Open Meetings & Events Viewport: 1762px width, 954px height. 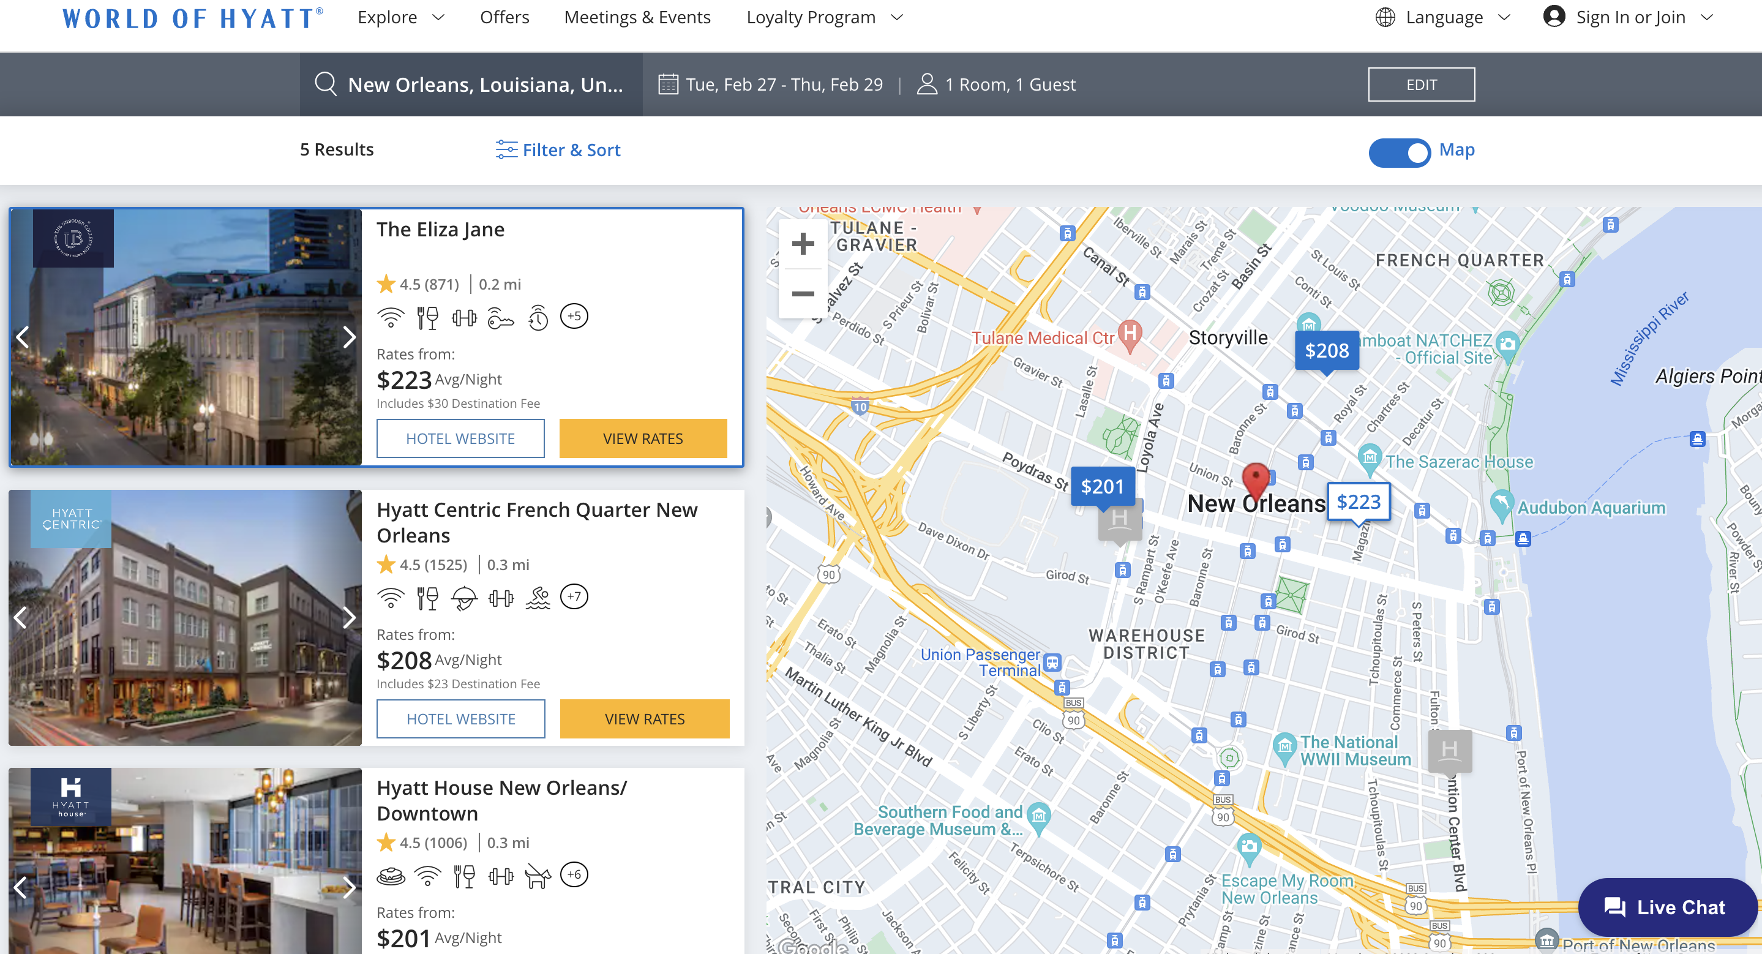point(637,17)
